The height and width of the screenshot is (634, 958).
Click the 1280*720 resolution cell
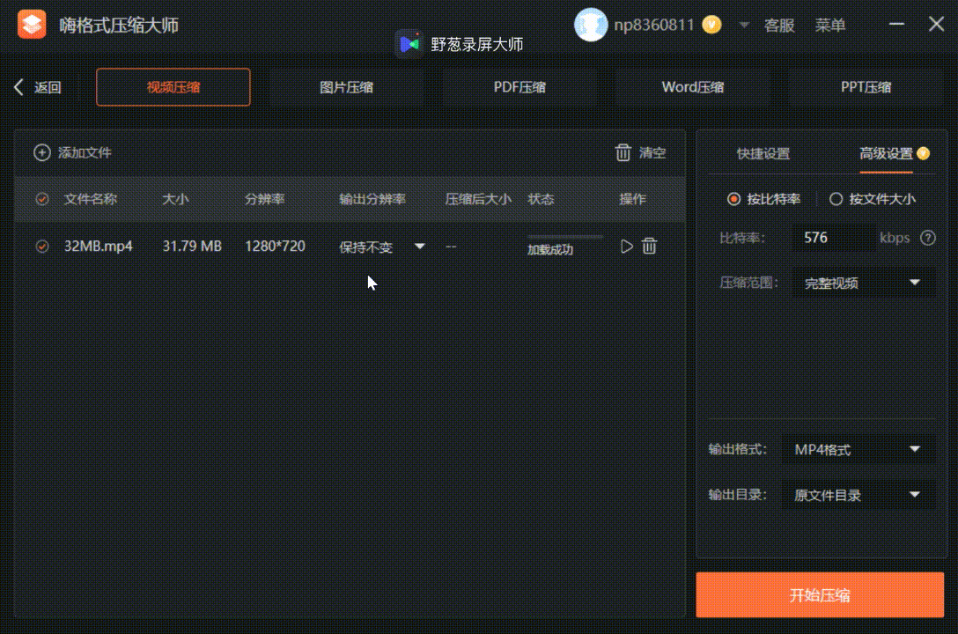pyautogui.click(x=275, y=247)
